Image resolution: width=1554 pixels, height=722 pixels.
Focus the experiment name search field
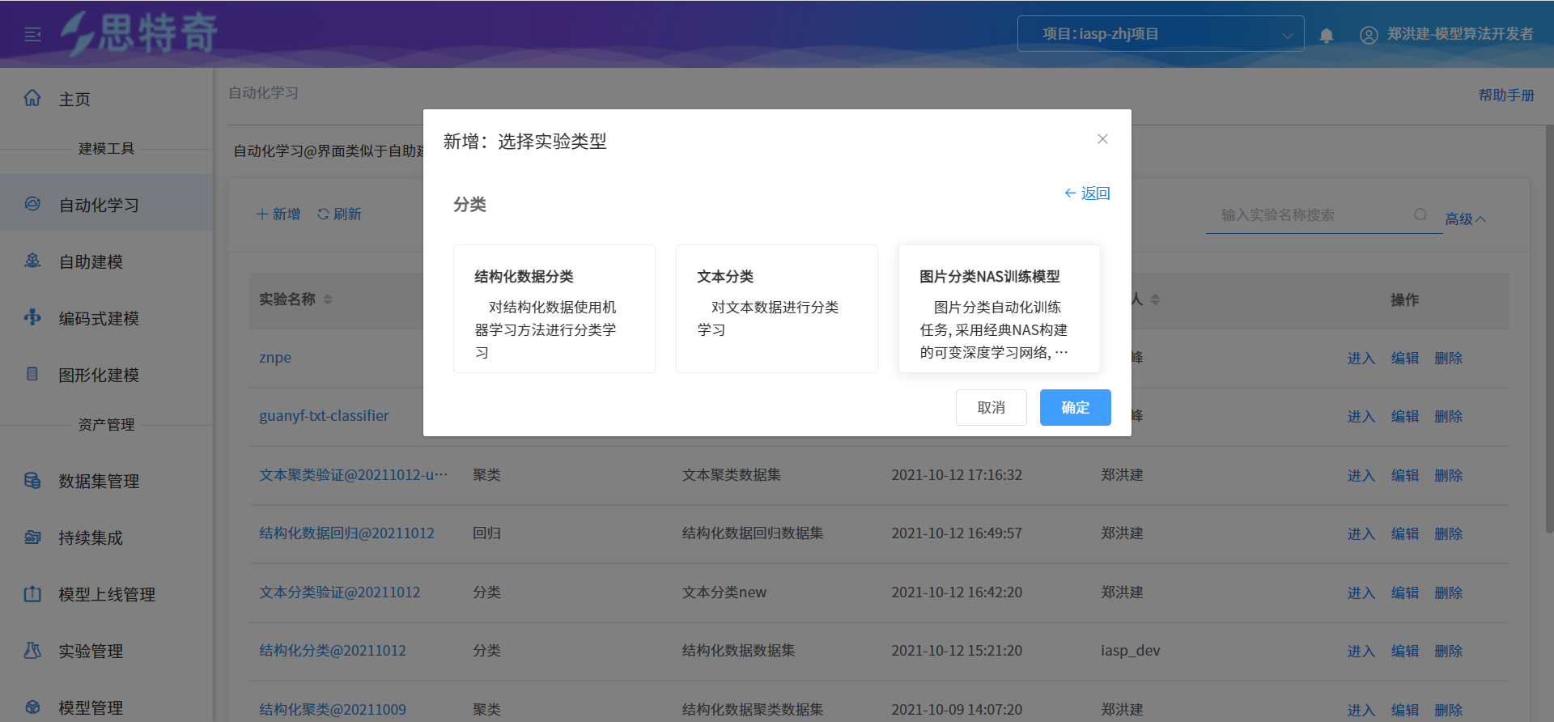click(x=1311, y=215)
